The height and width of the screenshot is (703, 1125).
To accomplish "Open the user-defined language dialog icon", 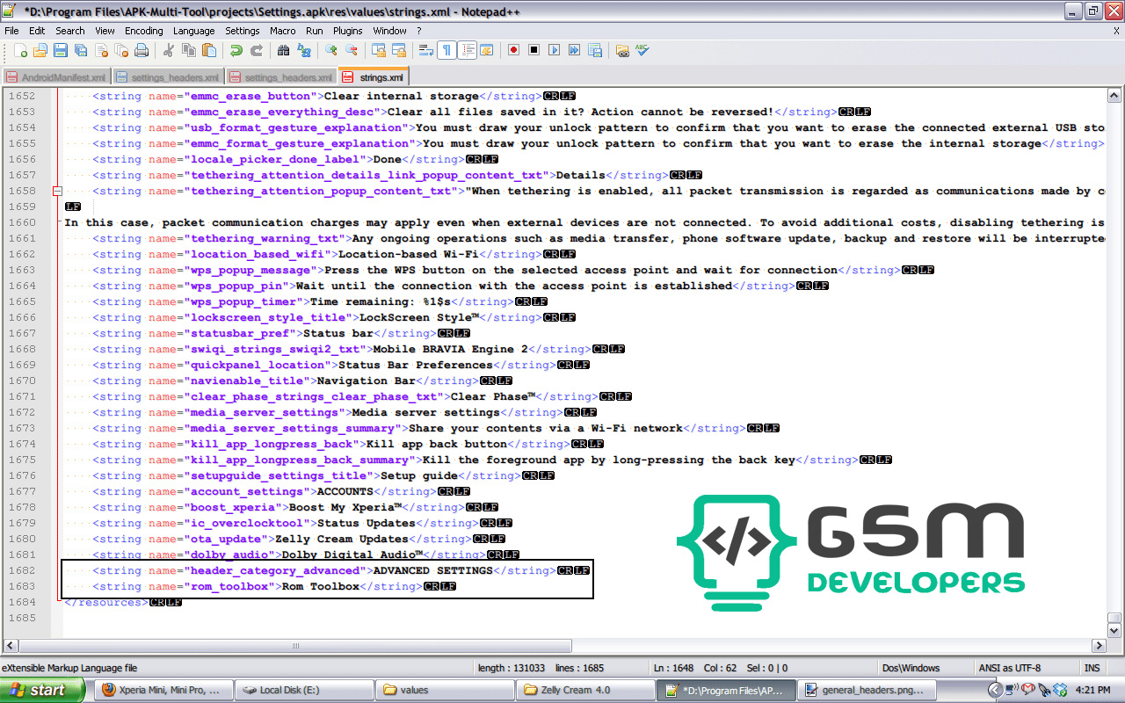I will click(486, 50).
